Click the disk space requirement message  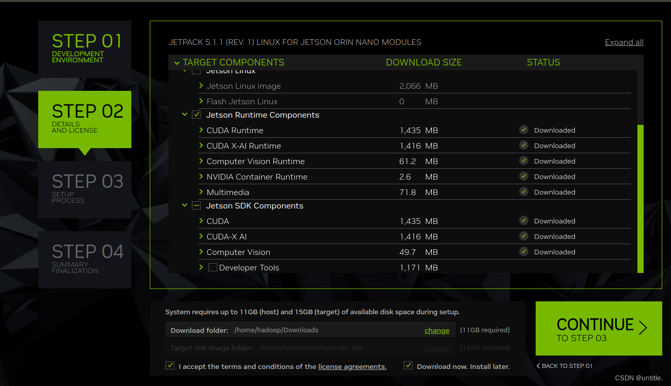tap(313, 312)
